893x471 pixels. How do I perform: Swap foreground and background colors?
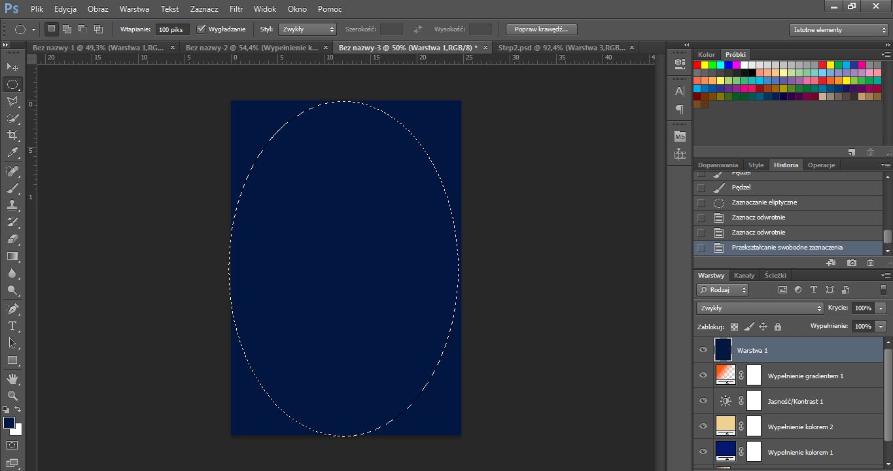tap(18, 409)
